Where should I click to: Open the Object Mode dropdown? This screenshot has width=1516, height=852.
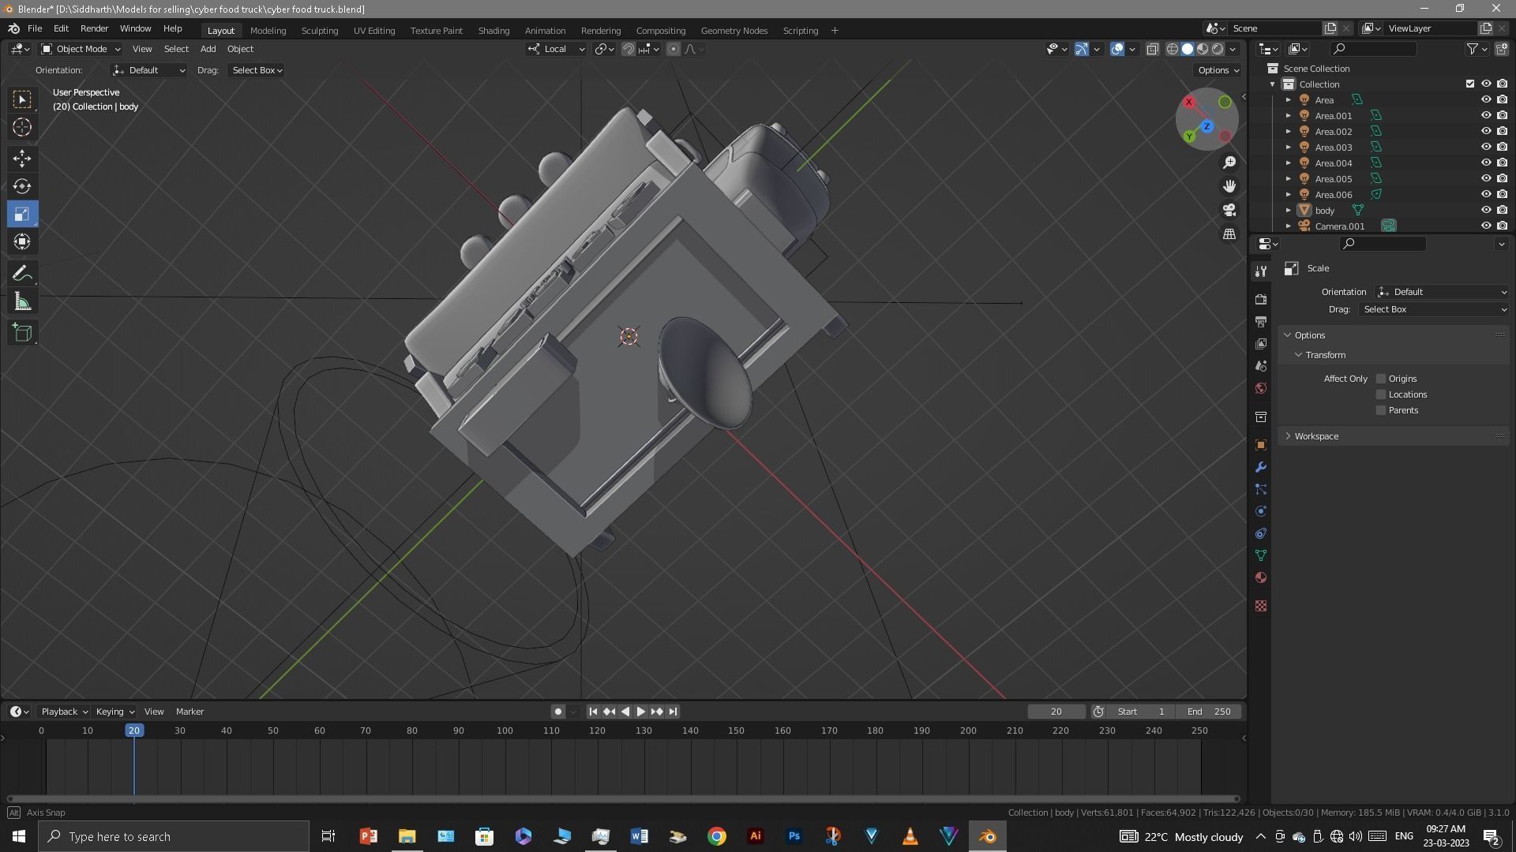[81, 49]
